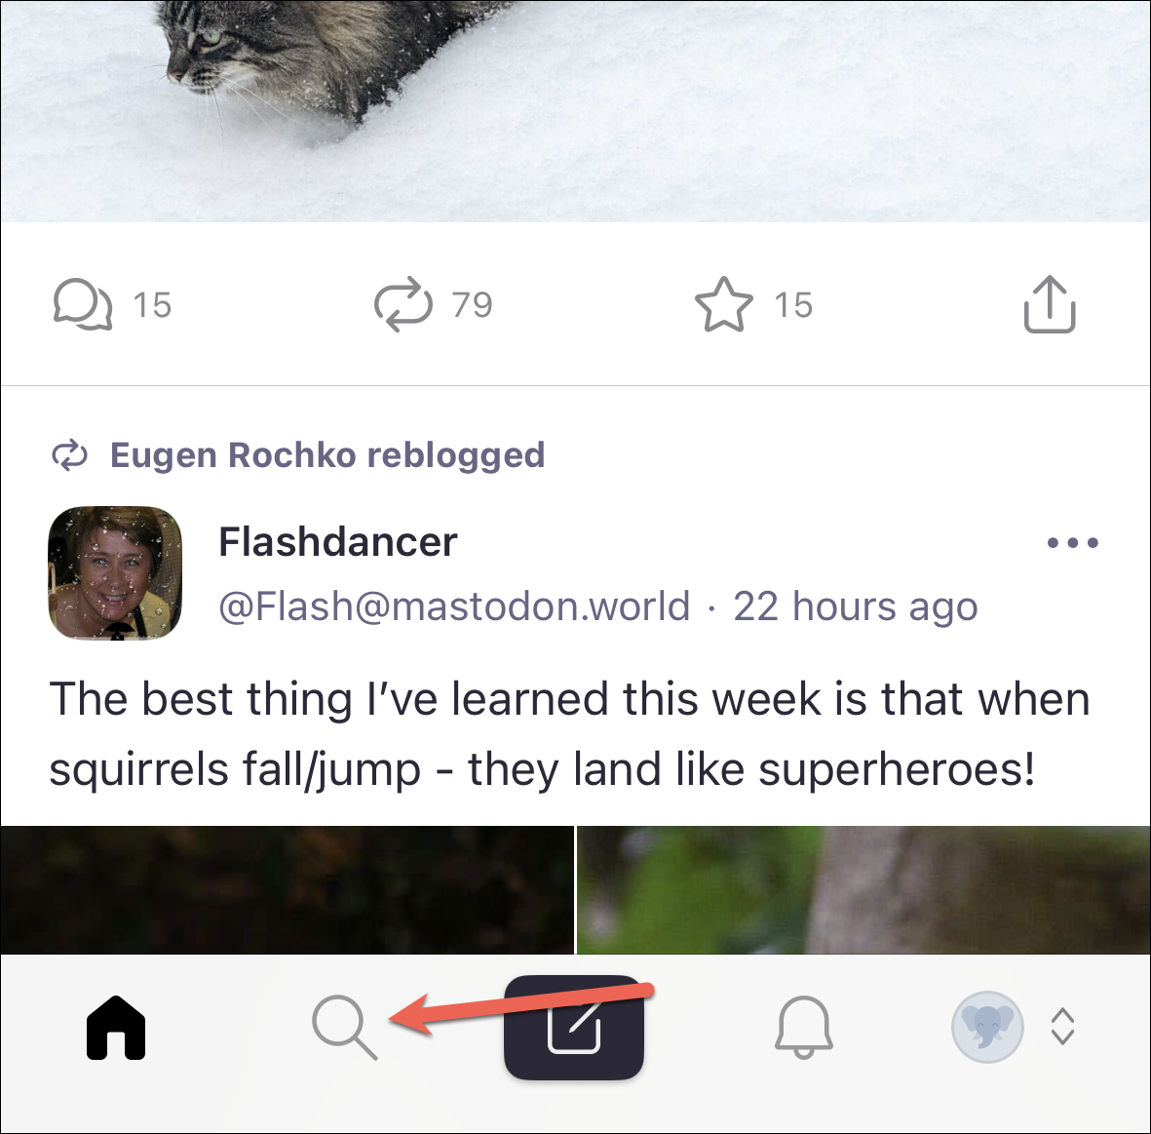Viewport: 1151px width, 1134px height.
Task: Go to the Home tab icon
Action: [x=116, y=1028]
